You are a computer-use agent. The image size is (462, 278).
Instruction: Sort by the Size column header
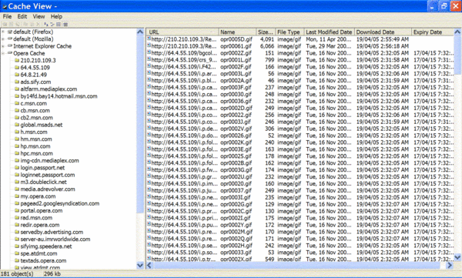[265, 32]
